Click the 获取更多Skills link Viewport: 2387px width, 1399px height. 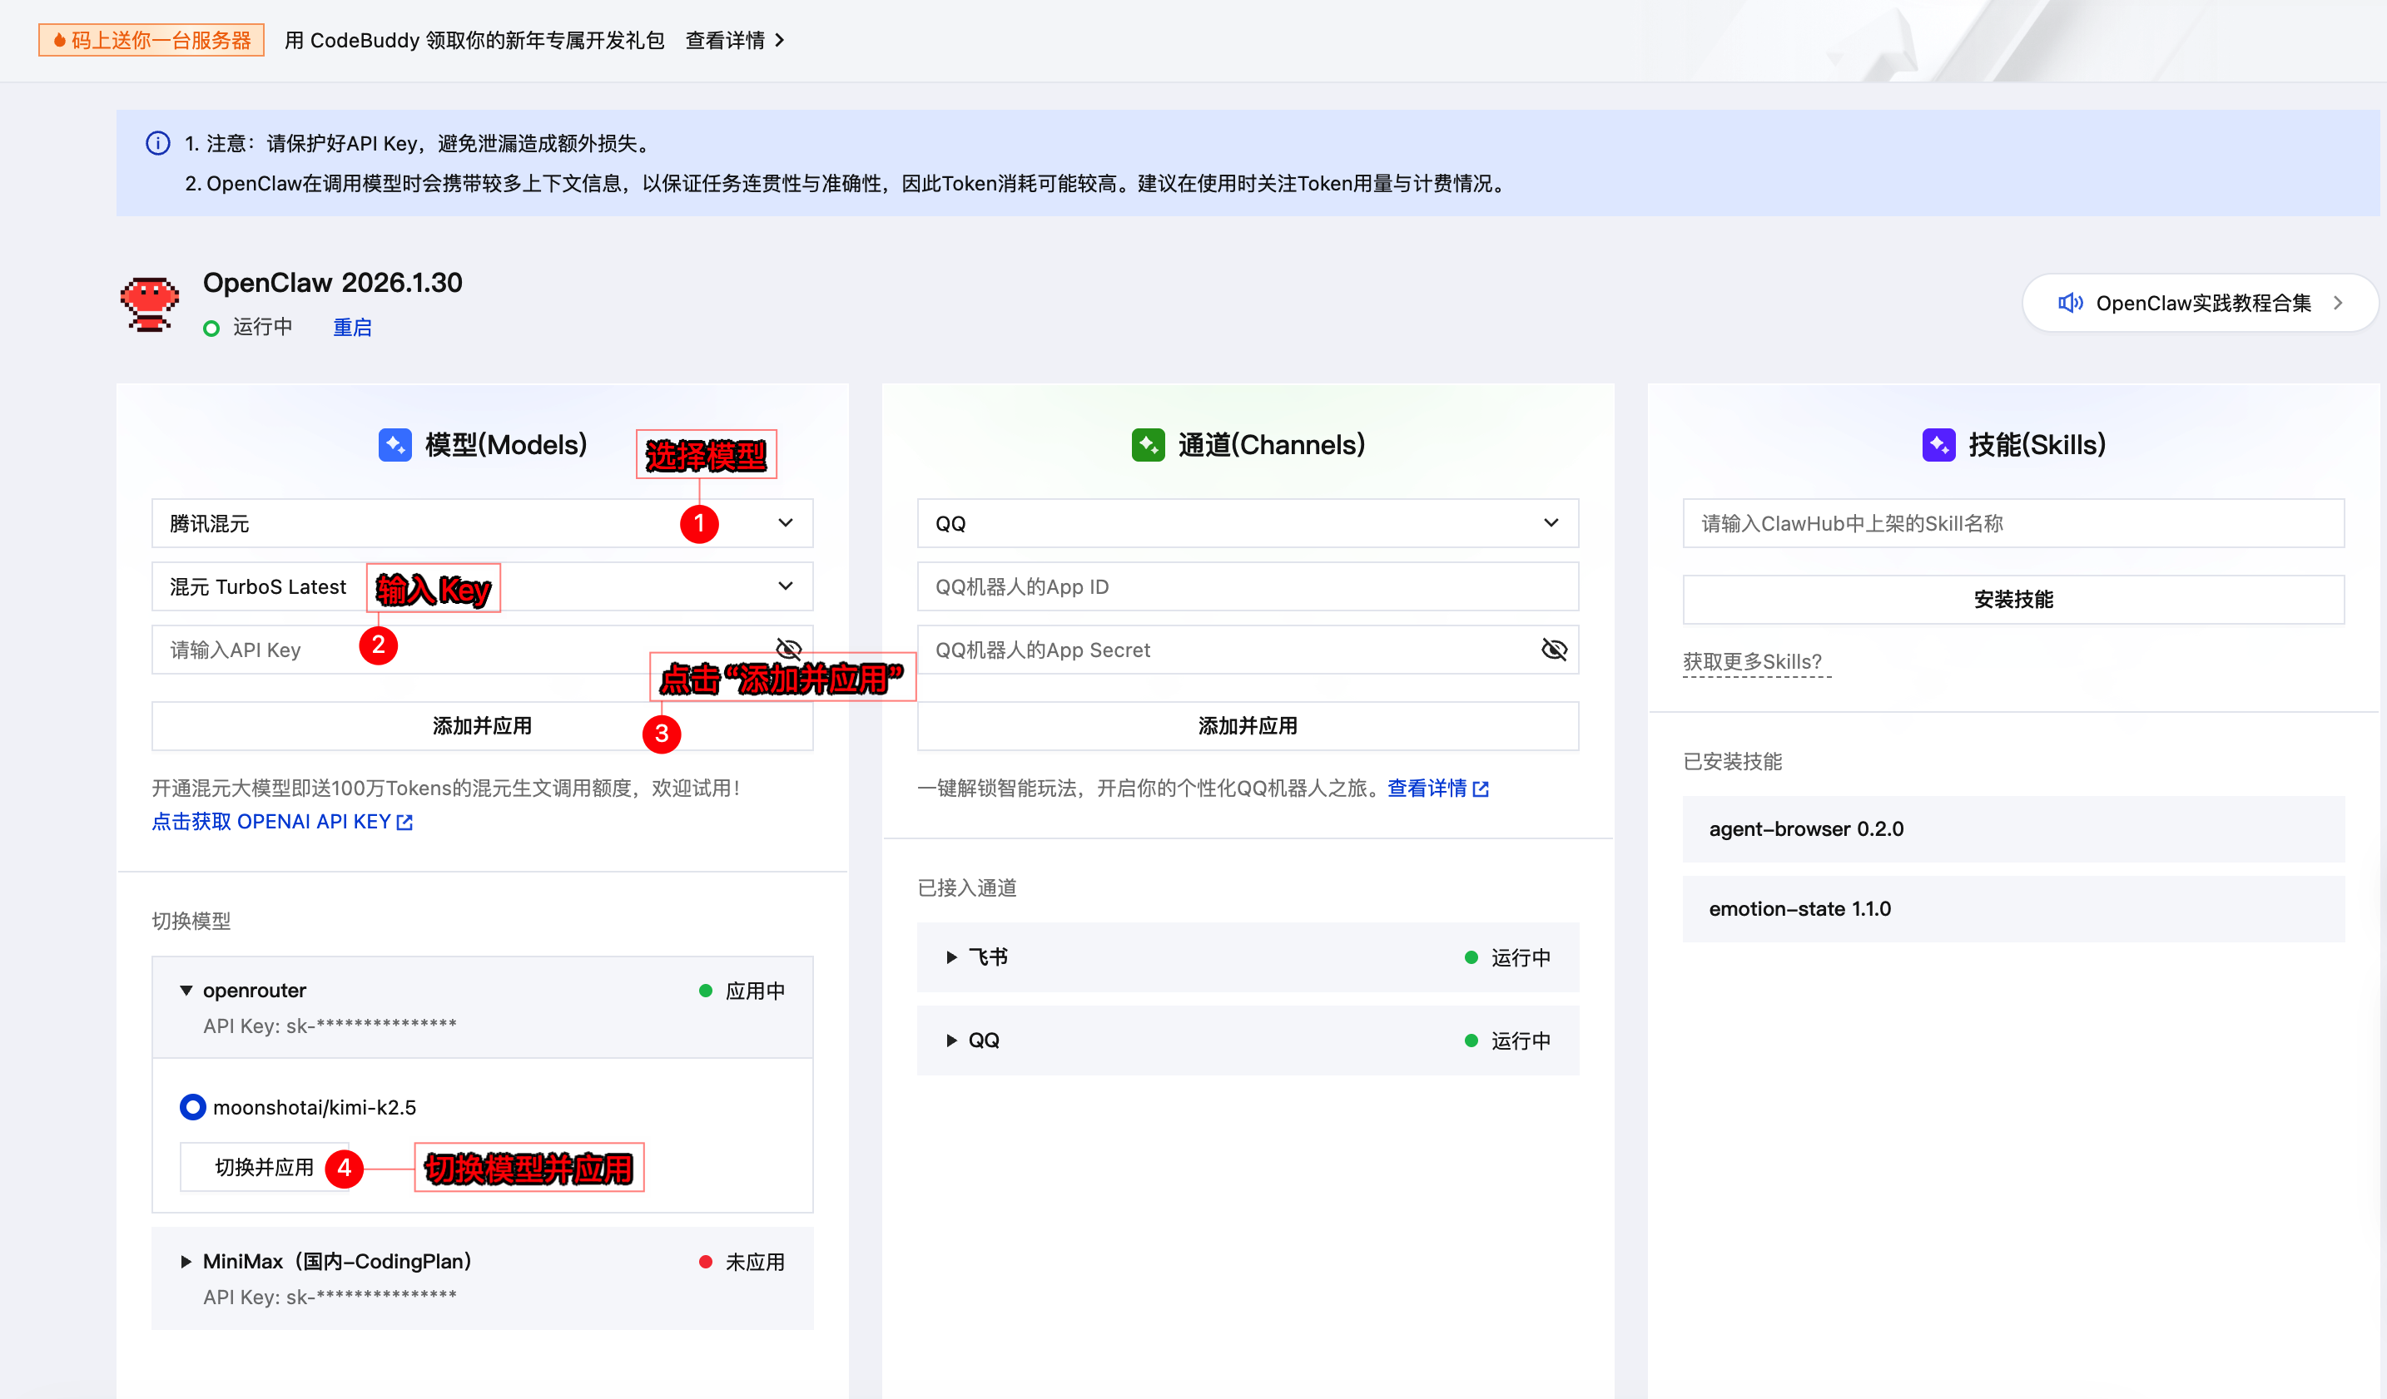(x=1757, y=661)
